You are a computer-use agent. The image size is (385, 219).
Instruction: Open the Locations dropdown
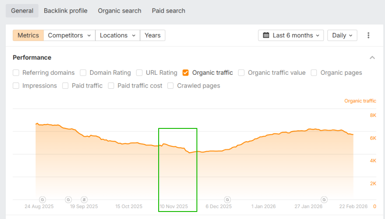117,35
